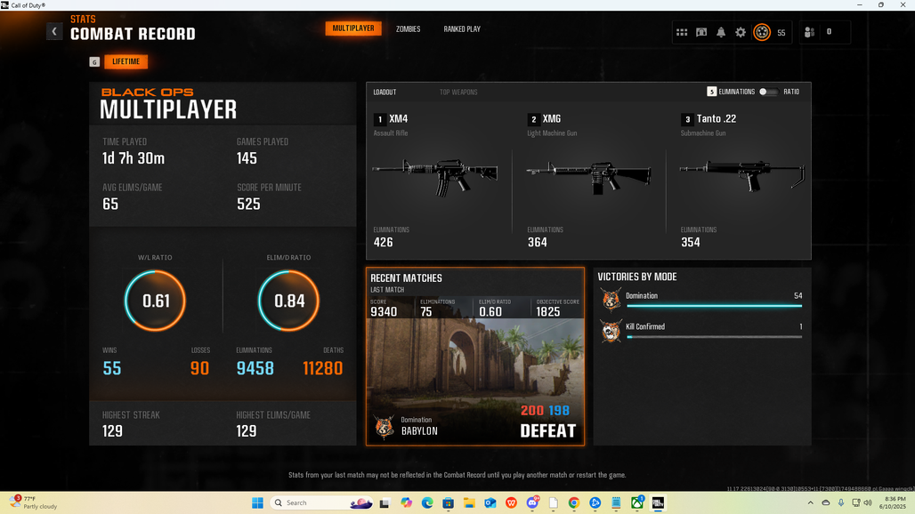The image size is (915, 514).
Task: Click the Kill Confirmed skull emblem
Action: tap(611, 331)
